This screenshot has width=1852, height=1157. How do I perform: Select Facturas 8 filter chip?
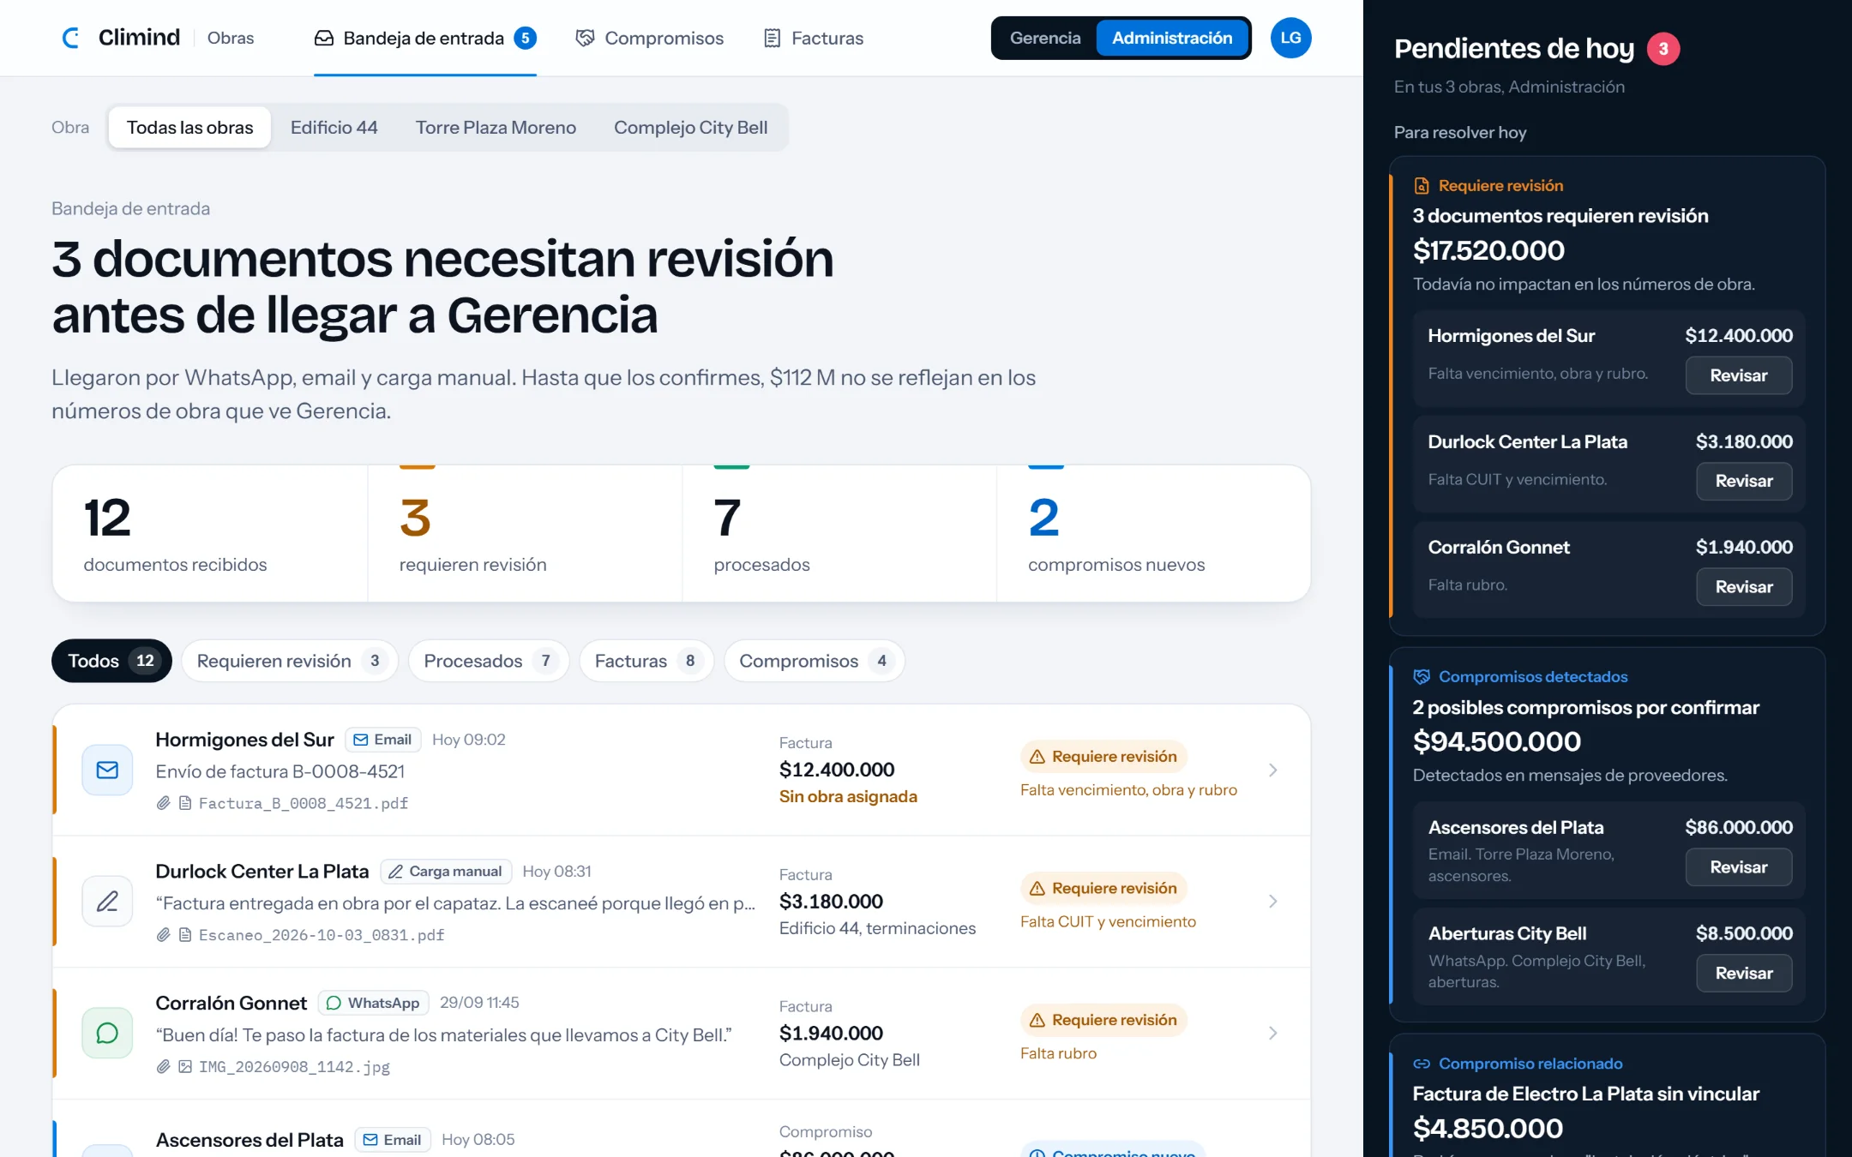pos(646,661)
